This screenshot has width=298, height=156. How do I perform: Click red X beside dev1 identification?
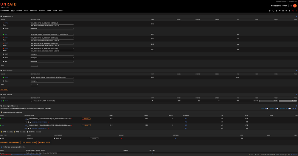coord(72,119)
